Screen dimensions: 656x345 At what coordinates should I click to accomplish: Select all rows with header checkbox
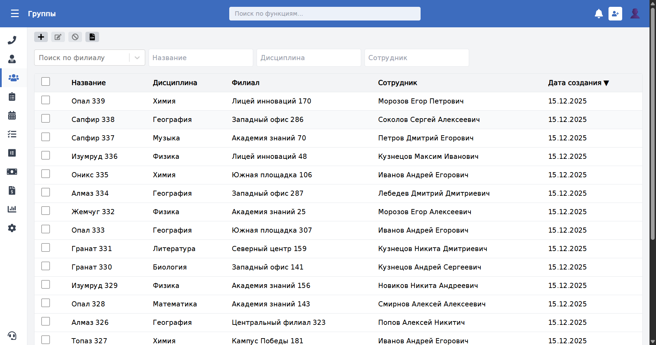[45, 82]
